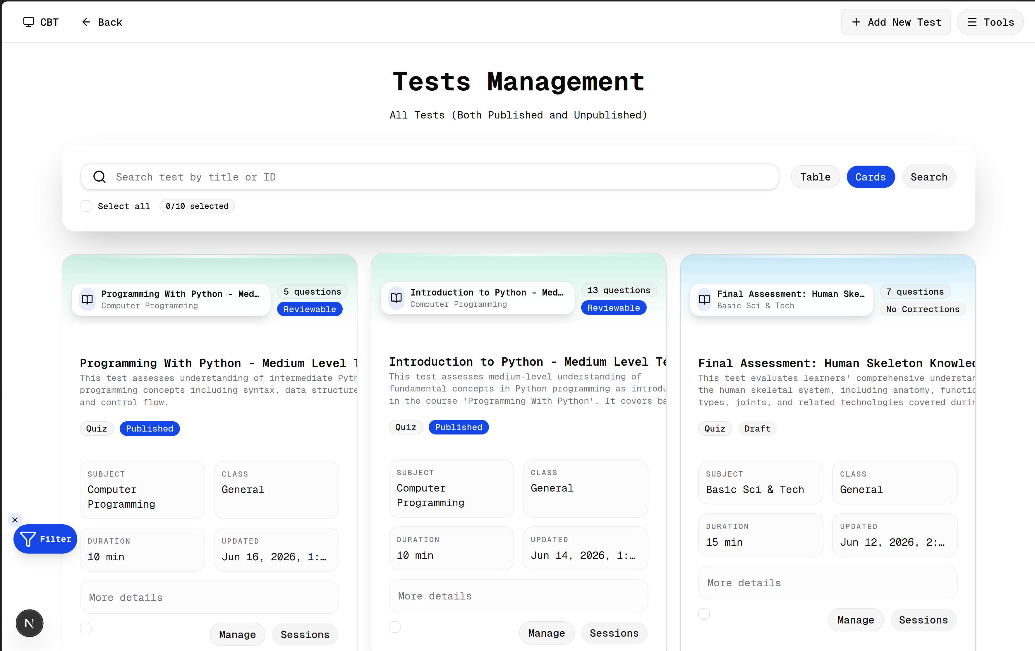Click Basic Sci & Tech subject value
Image resolution: width=1035 pixels, height=651 pixels.
755,489
